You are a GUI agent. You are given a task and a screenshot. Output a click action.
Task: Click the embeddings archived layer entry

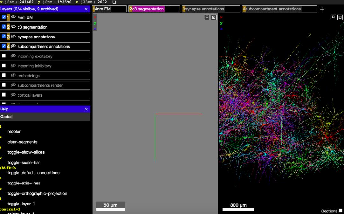(45, 76)
